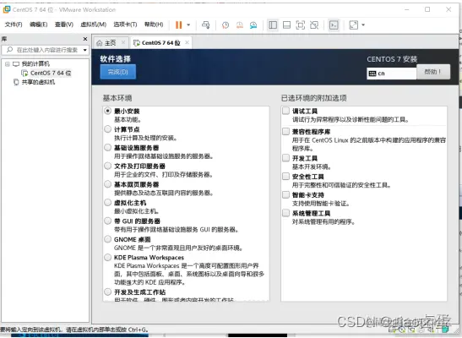
Task: Close the library panel with the X
Action: [x=85, y=39]
